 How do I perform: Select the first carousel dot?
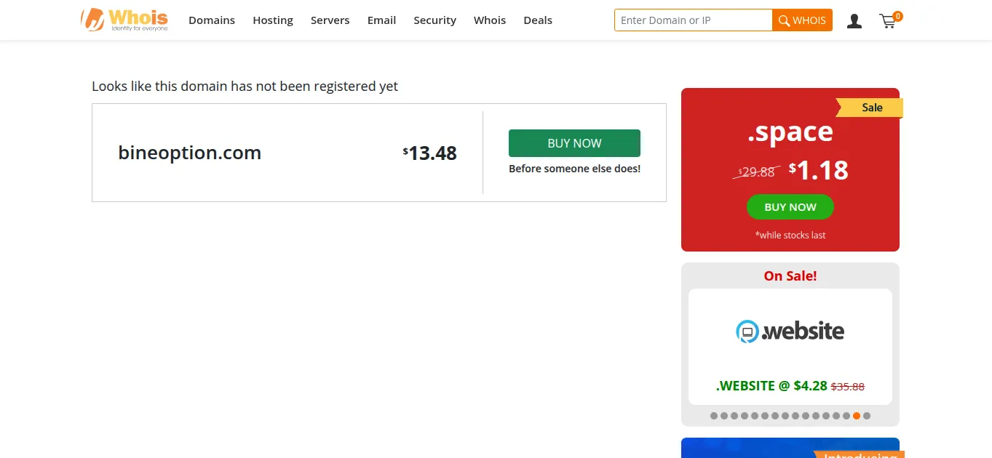point(714,416)
